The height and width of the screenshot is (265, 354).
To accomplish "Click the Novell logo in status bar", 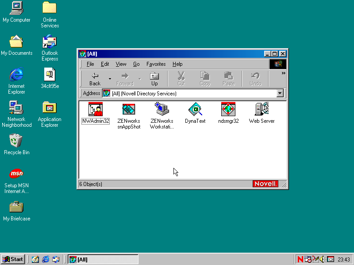I will click(x=265, y=184).
